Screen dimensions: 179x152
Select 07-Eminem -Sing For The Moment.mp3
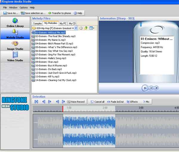click(x=53, y=55)
